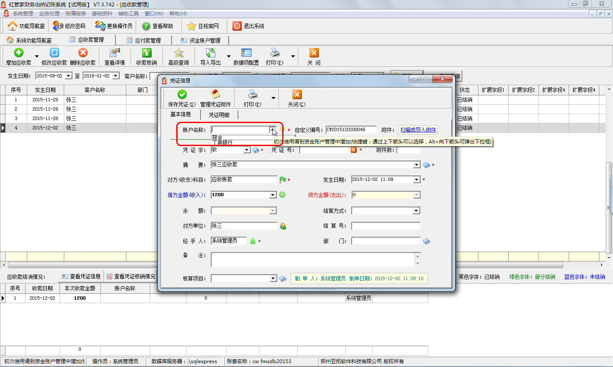Expand the Occurrence Date (发生日期) dropdown in the dialog
Viewport: 613px width, 367px height.
416,180
